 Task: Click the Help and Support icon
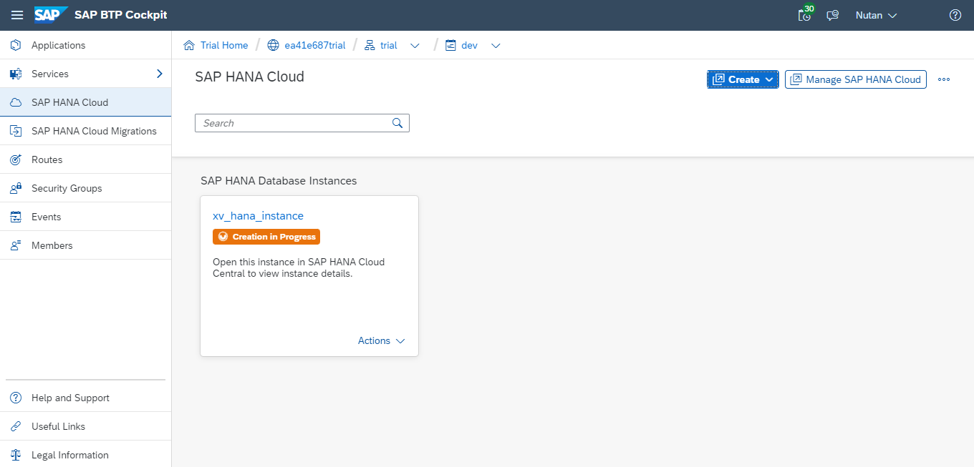tap(16, 398)
